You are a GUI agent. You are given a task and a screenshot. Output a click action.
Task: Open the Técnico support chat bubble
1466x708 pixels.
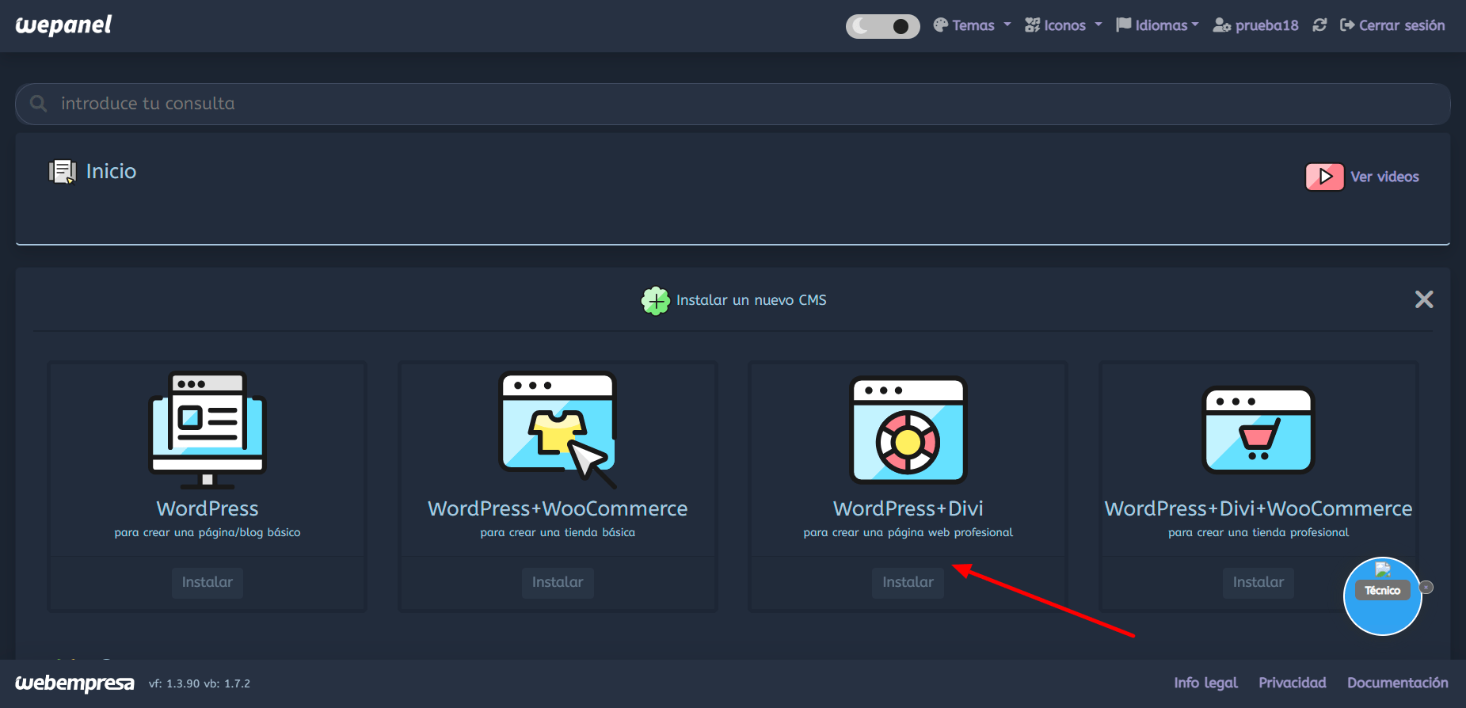click(x=1383, y=596)
